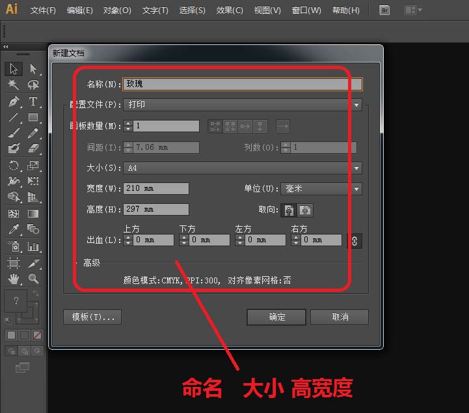Toggle bleed values chain link
This screenshot has width=469, height=413.
355,241
